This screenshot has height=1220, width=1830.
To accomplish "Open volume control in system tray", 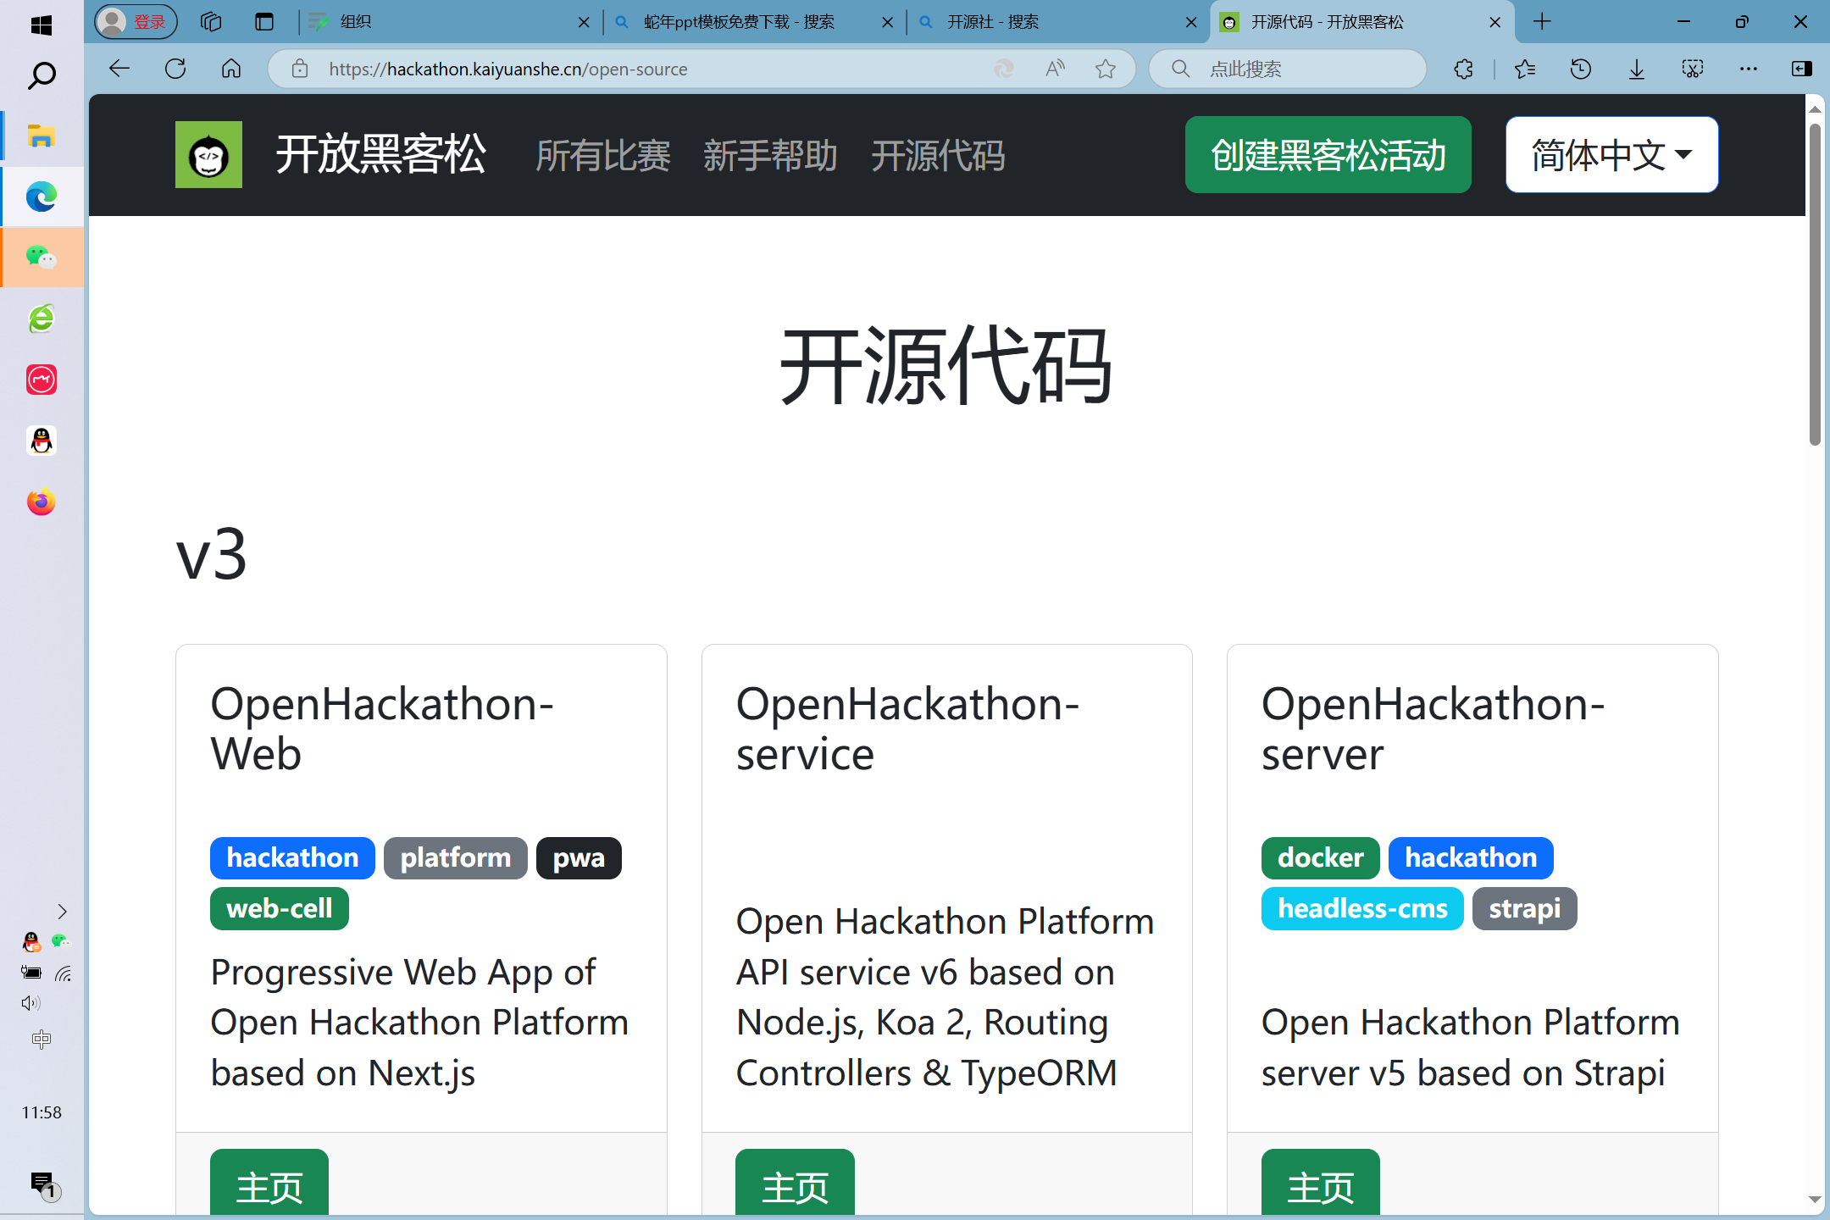I will (x=30, y=1003).
